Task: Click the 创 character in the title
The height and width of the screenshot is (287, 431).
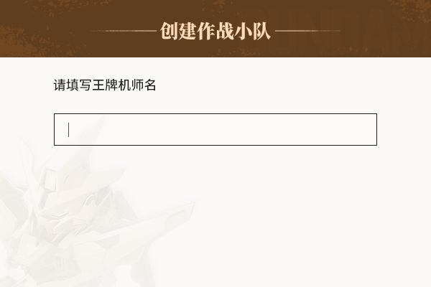Action: (169, 31)
